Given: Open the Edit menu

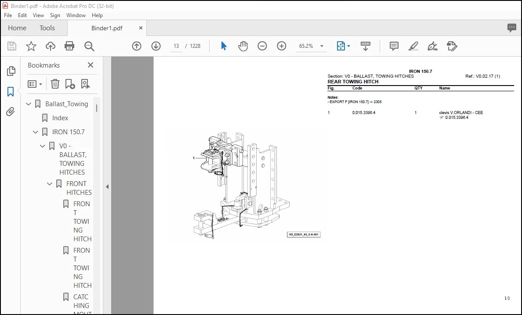Looking at the screenshot, I should 22,15.
